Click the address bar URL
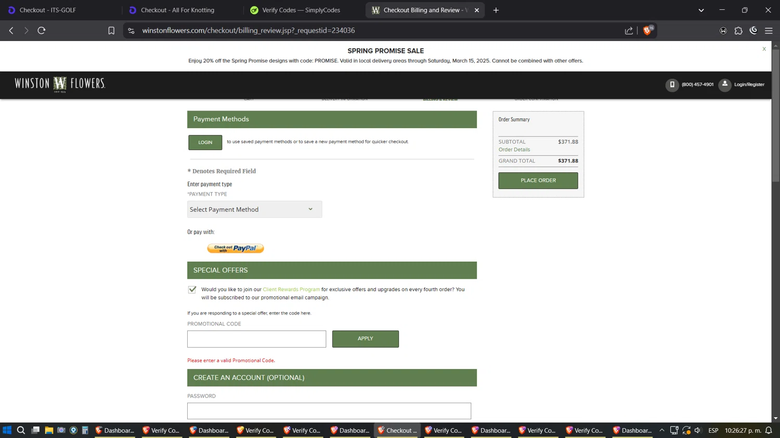The width and height of the screenshot is (780, 438). (x=249, y=31)
